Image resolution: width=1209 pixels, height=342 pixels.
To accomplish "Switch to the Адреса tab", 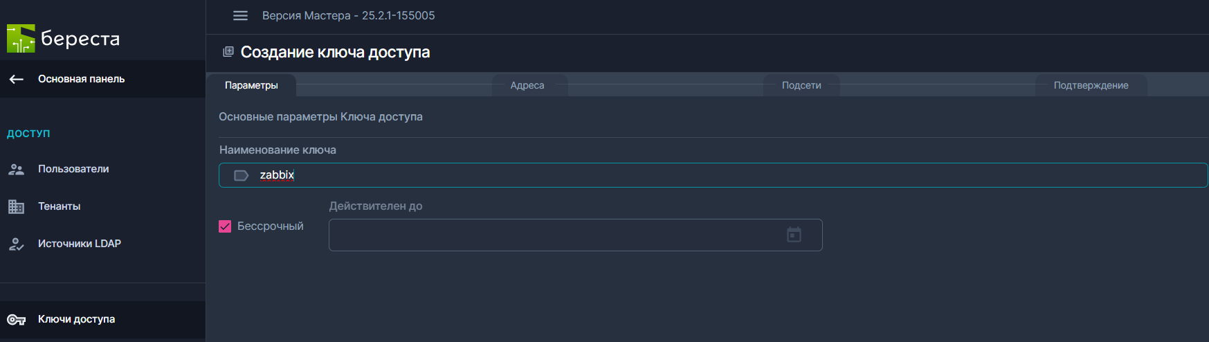I will (x=527, y=86).
